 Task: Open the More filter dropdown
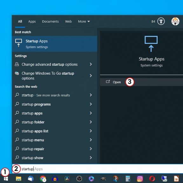[x=84, y=22]
